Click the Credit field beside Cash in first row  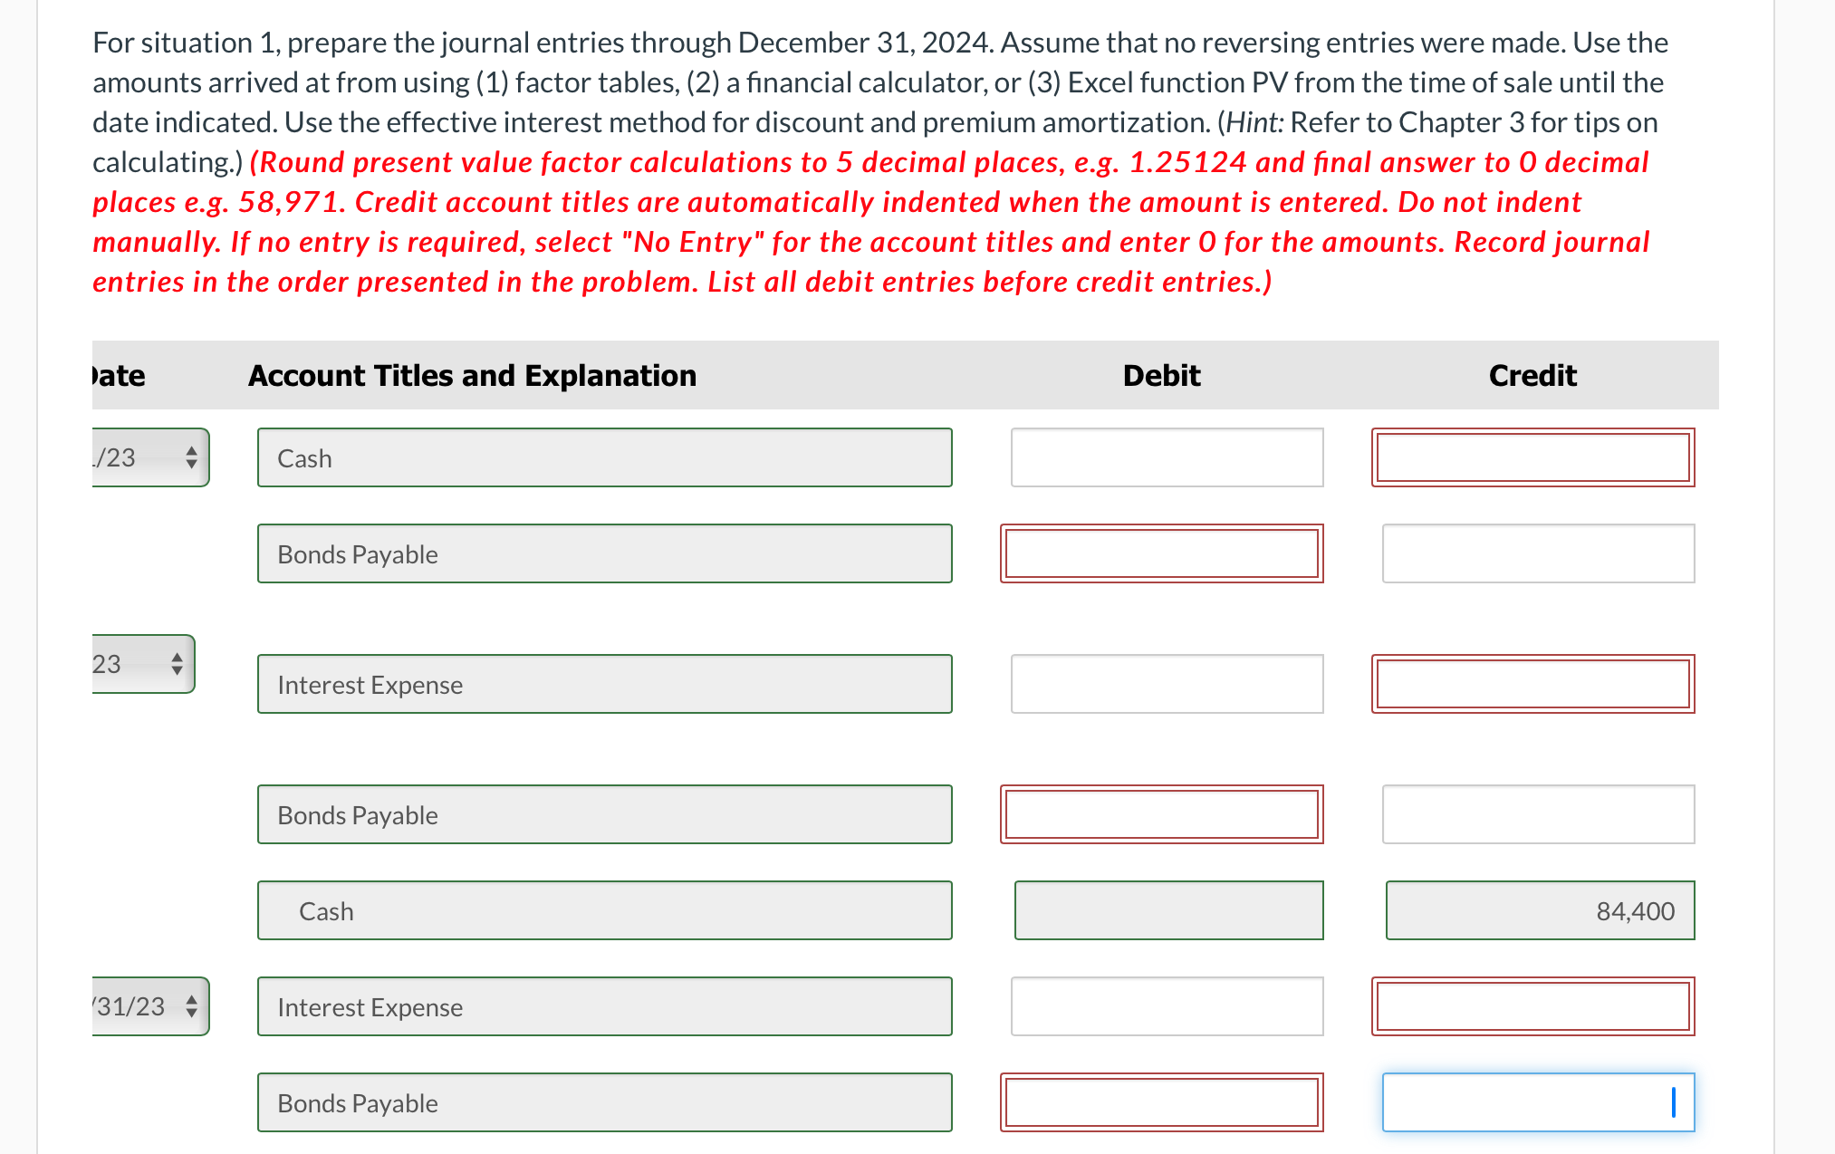point(1532,457)
